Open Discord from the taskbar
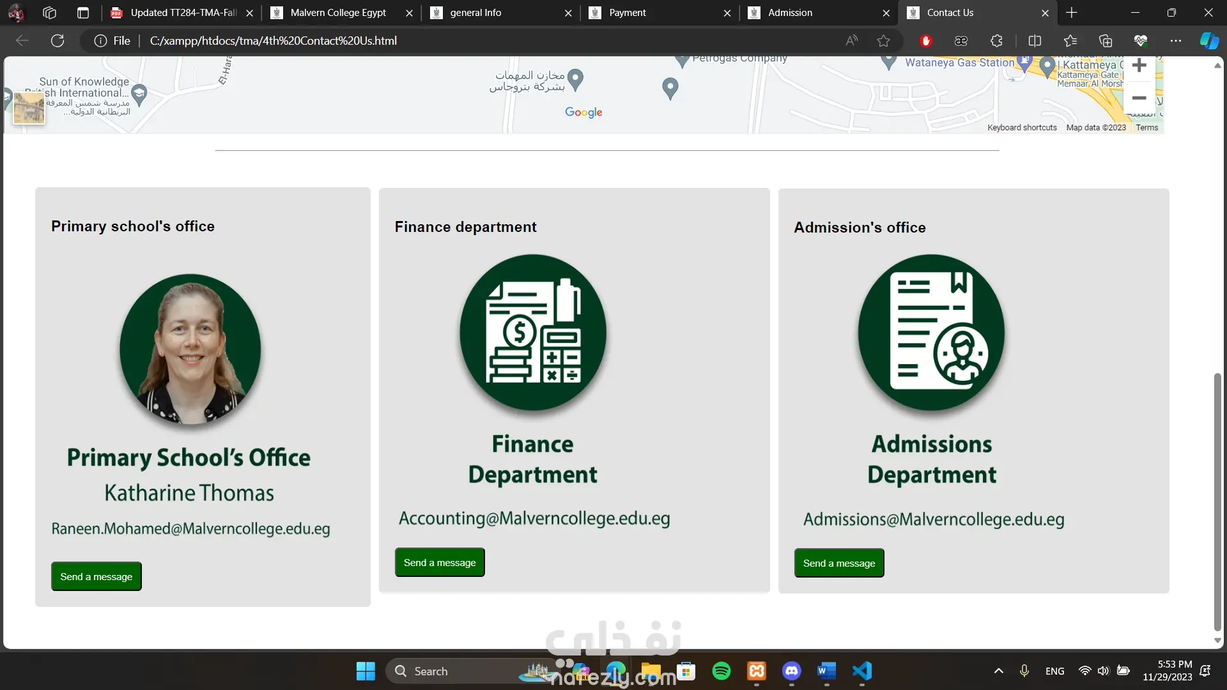Screen dimensions: 1227x690 pyautogui.click(x=792, y=671)
